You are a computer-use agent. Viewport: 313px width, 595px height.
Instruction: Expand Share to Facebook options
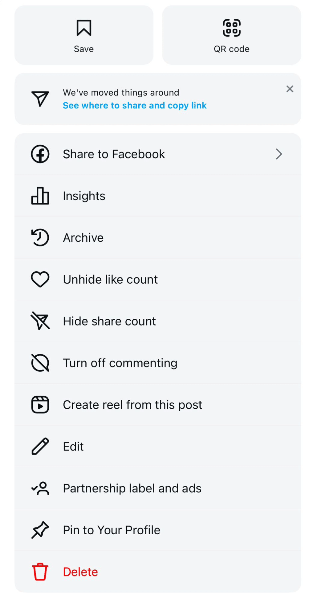(x=114, y=154)
